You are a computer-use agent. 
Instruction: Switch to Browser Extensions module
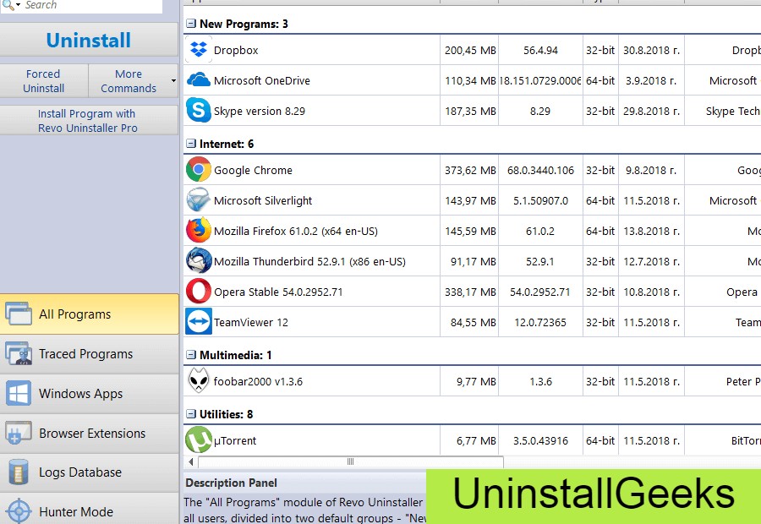90,434
